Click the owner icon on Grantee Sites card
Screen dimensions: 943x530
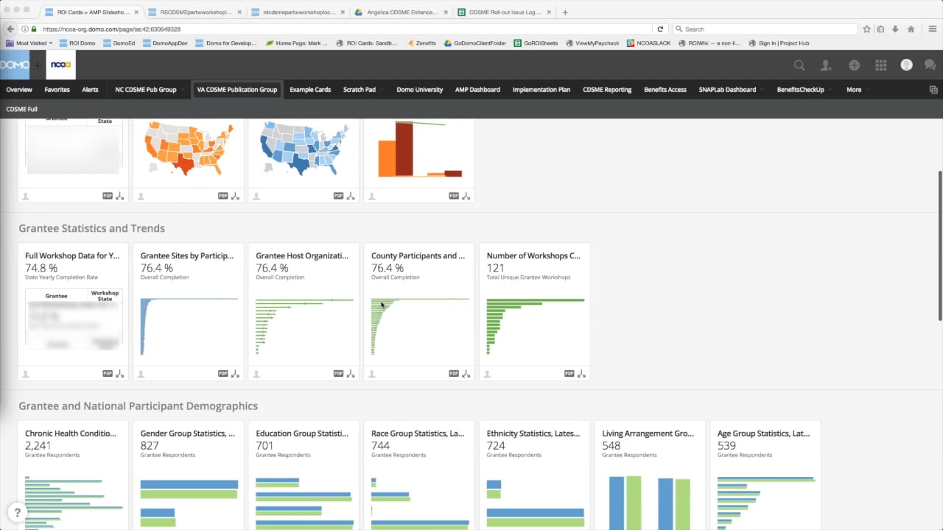[x=141, y=374]
